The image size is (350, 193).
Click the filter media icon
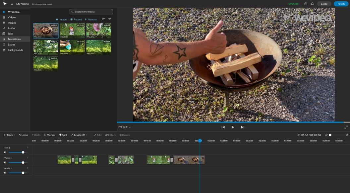110,19
